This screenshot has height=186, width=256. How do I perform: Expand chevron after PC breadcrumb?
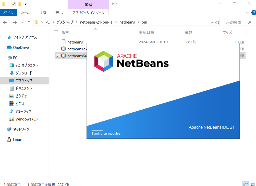tap(53, 22)
